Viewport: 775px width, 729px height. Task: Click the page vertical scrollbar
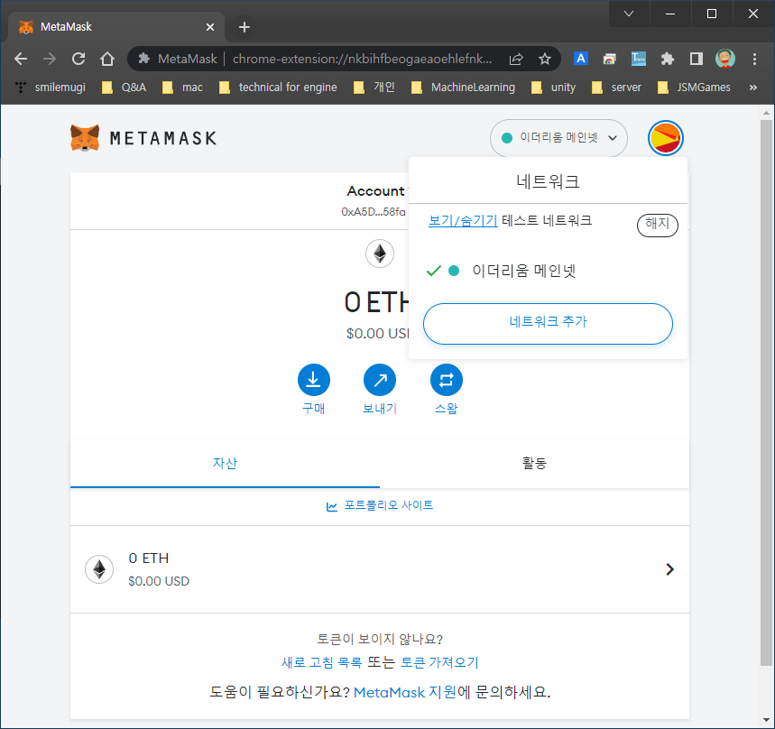click(766, 391)
